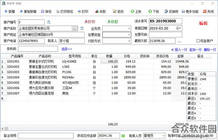The width and height of the screenshot is (218, 140).
Task: Select cell 得力亮彩资料册
Action: tap(45, 83)
